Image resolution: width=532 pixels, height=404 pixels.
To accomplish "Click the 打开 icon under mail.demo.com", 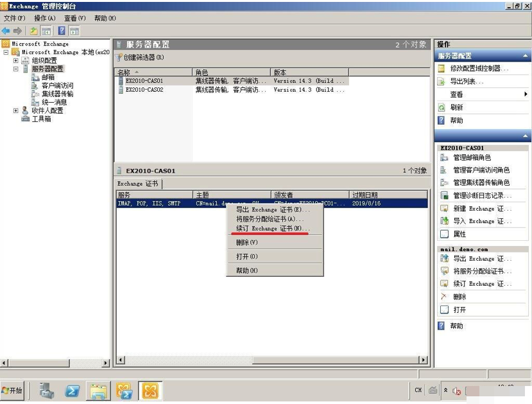I will coord(444,310).
